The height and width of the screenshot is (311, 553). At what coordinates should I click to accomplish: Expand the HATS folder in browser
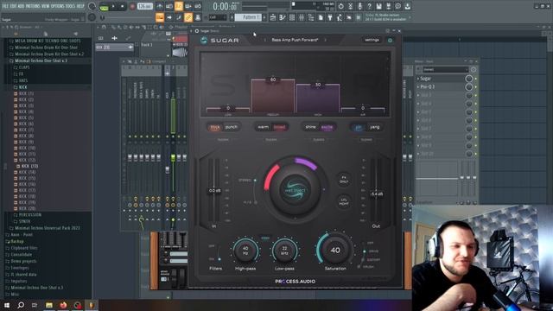[x=23, y=80]
